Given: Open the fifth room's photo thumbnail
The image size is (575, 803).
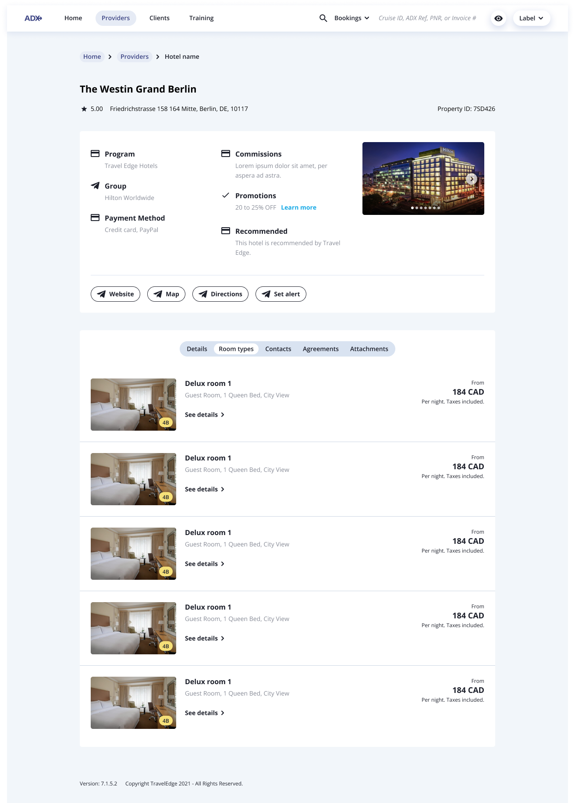Looking at the screenshot, I should (133, 703).
